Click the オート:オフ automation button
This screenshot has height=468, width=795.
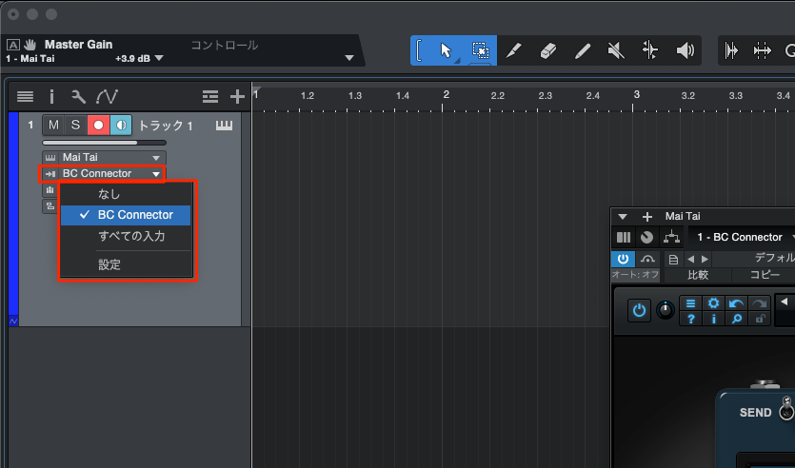[x=636, y=275]
